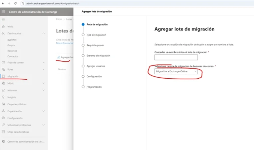Screen dimensions: 254x150
Task: Click the Office icon for Microsoft admin center
Action: (3, 141)
